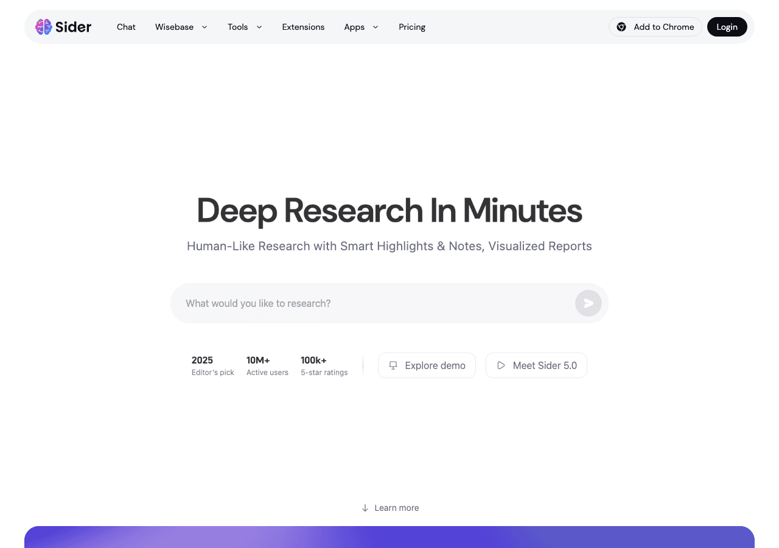Click the research question input field
Screen dimensions: 779x548
[x=365, y=303]
